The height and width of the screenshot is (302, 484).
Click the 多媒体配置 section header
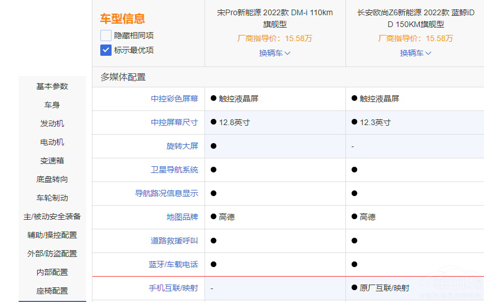pyautogui.click(x=123, y=77)
